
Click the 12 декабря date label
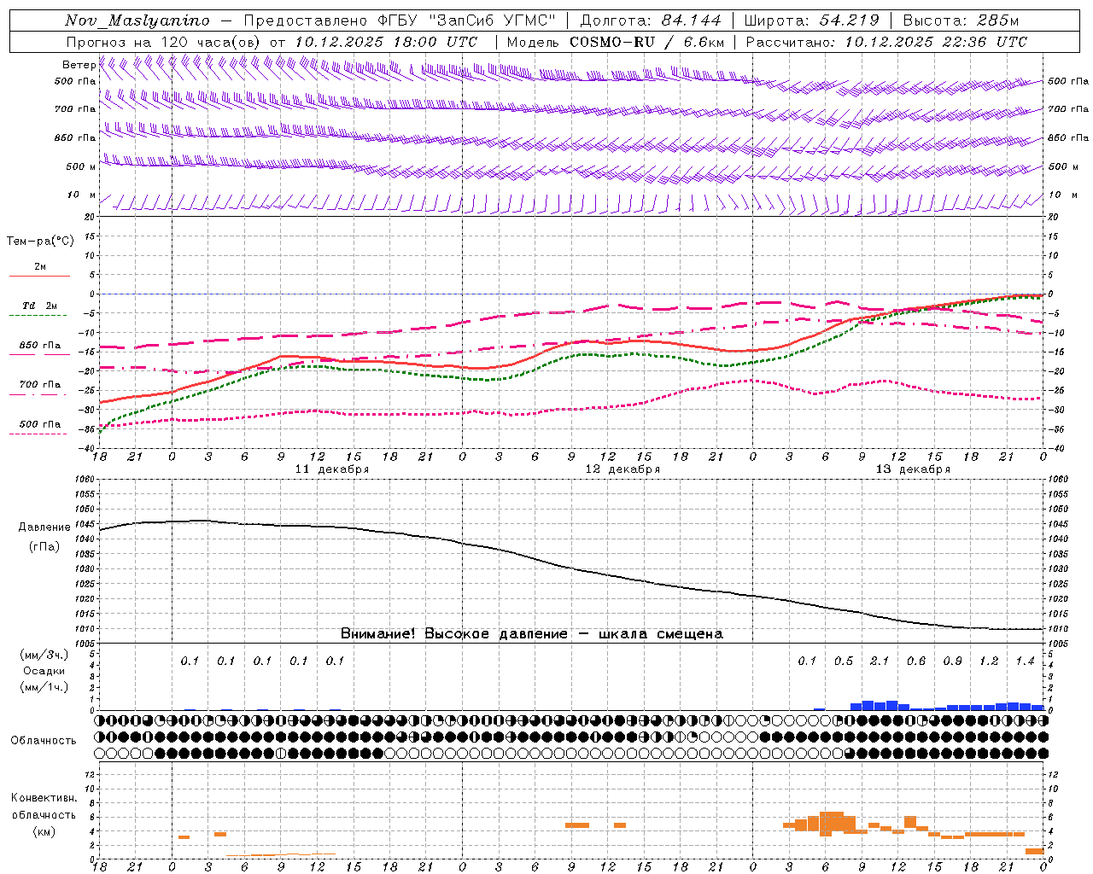(x=622, y=469)
